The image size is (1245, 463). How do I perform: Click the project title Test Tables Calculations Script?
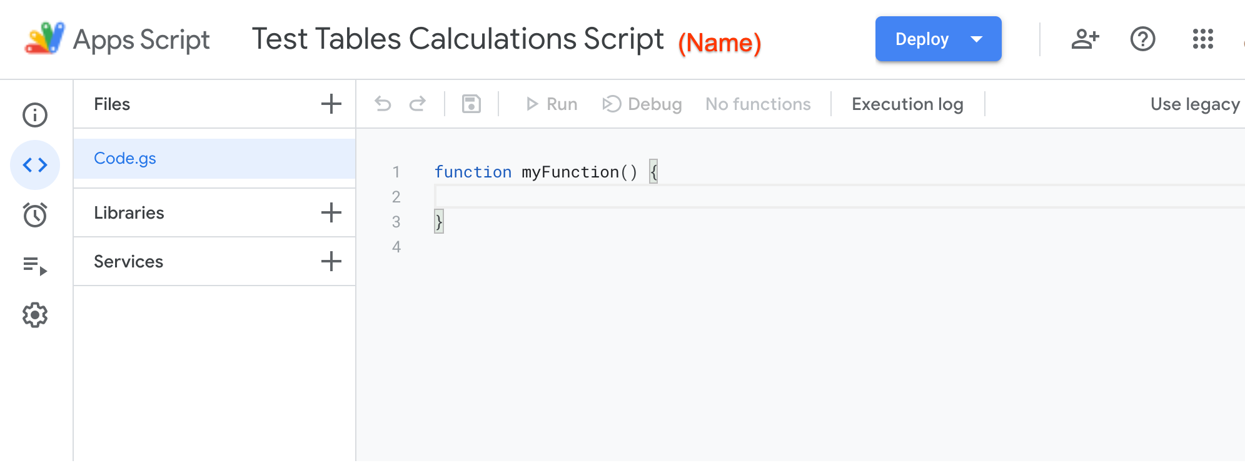457,39
